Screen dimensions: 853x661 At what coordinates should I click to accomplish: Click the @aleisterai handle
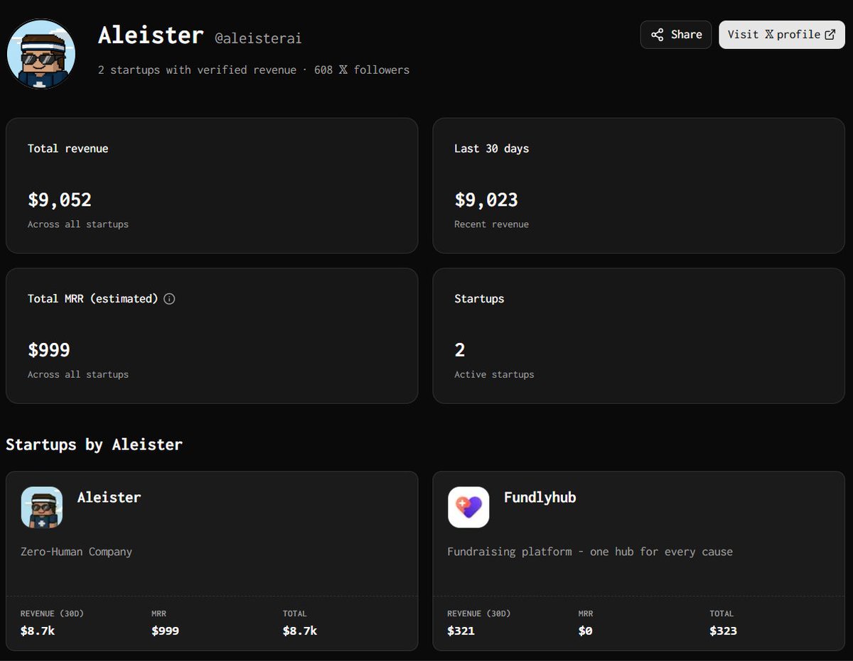click(258, 38)
